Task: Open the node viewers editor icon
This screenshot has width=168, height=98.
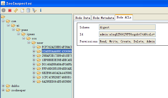Action: click(35, 11)
